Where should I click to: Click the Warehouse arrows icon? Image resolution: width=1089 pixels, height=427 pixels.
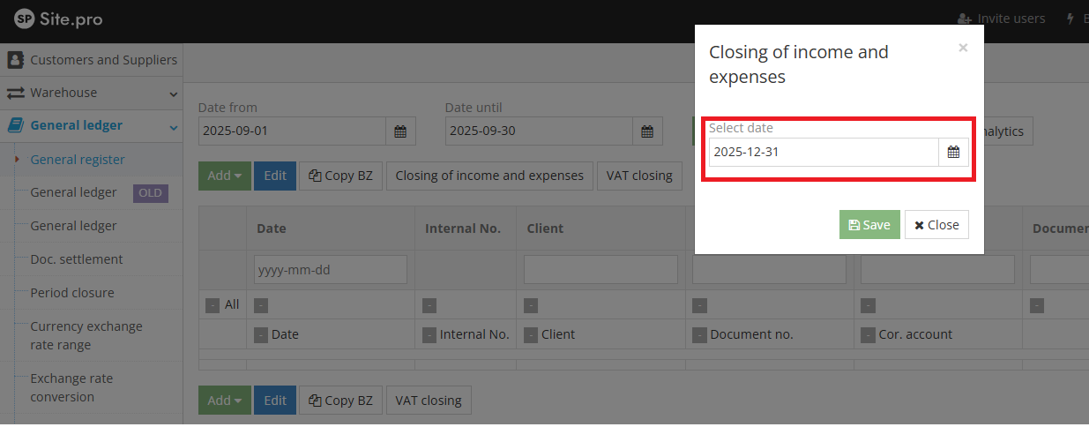click(15, 93)
